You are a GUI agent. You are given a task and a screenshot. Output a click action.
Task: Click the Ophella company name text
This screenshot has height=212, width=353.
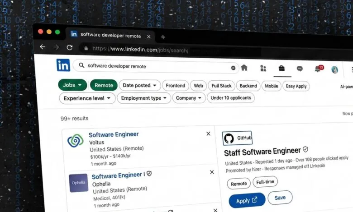coord(101,184)
